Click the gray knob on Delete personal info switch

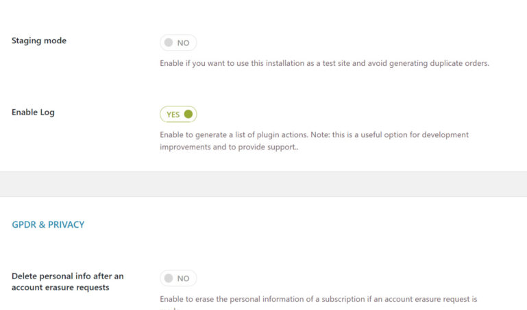click(x=169, y=278)
